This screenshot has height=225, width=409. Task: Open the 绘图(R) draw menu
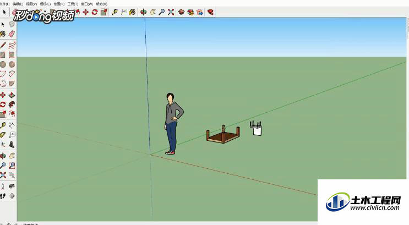click(x=59, y=4)
